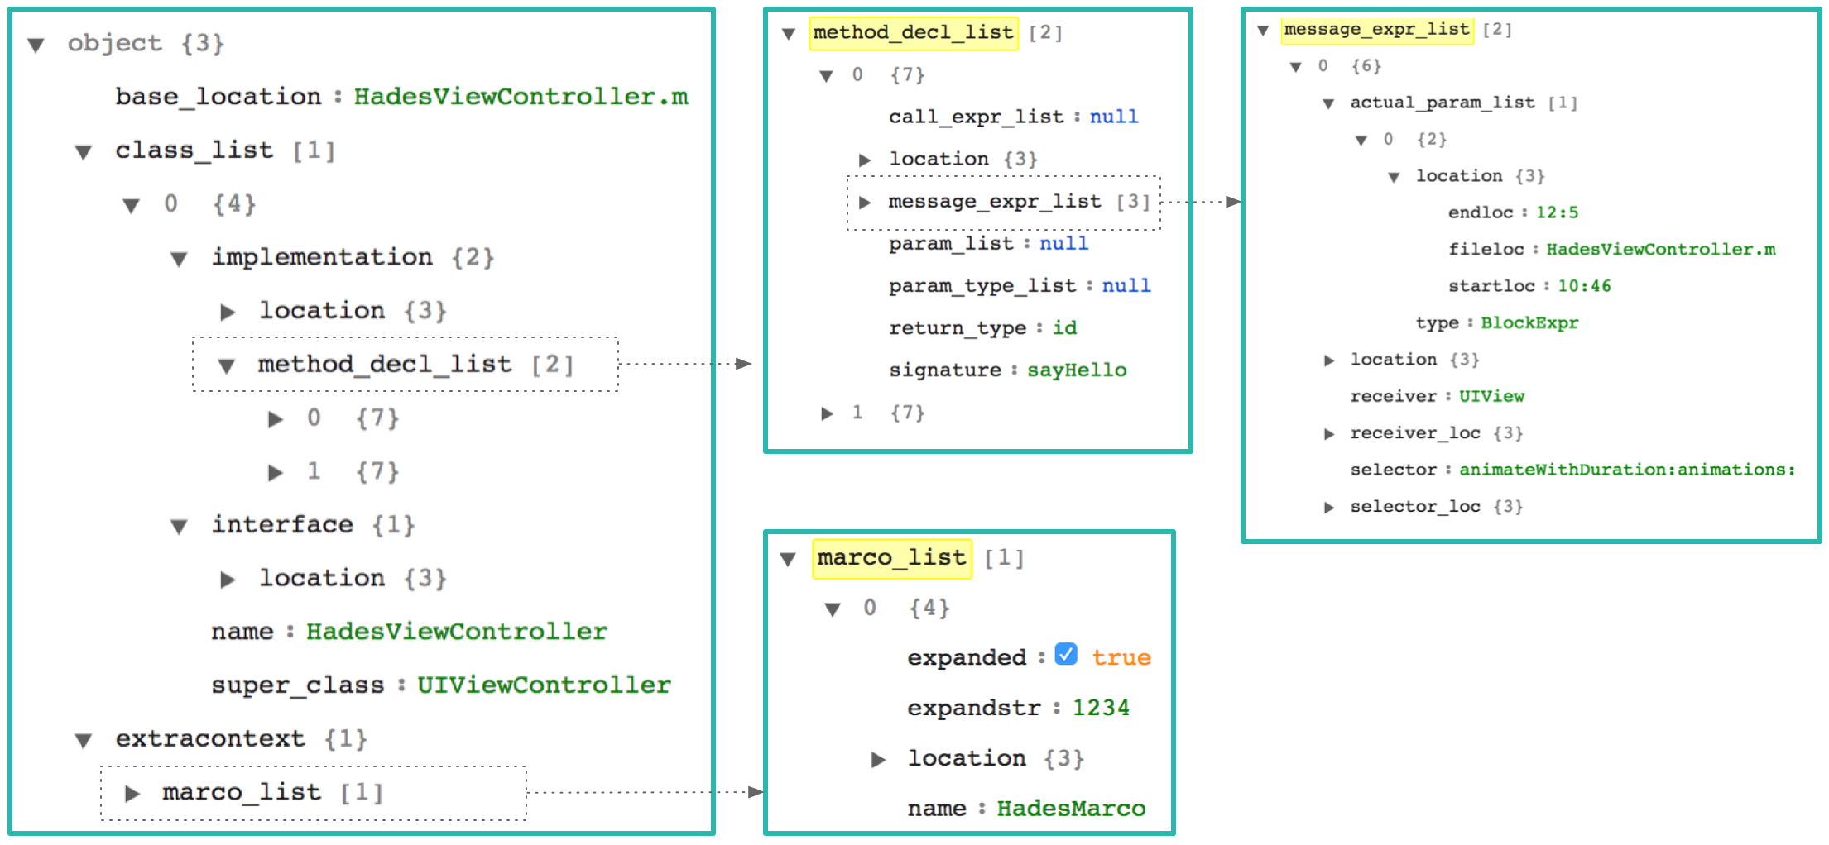Select the interface key label

click(282, 525)
